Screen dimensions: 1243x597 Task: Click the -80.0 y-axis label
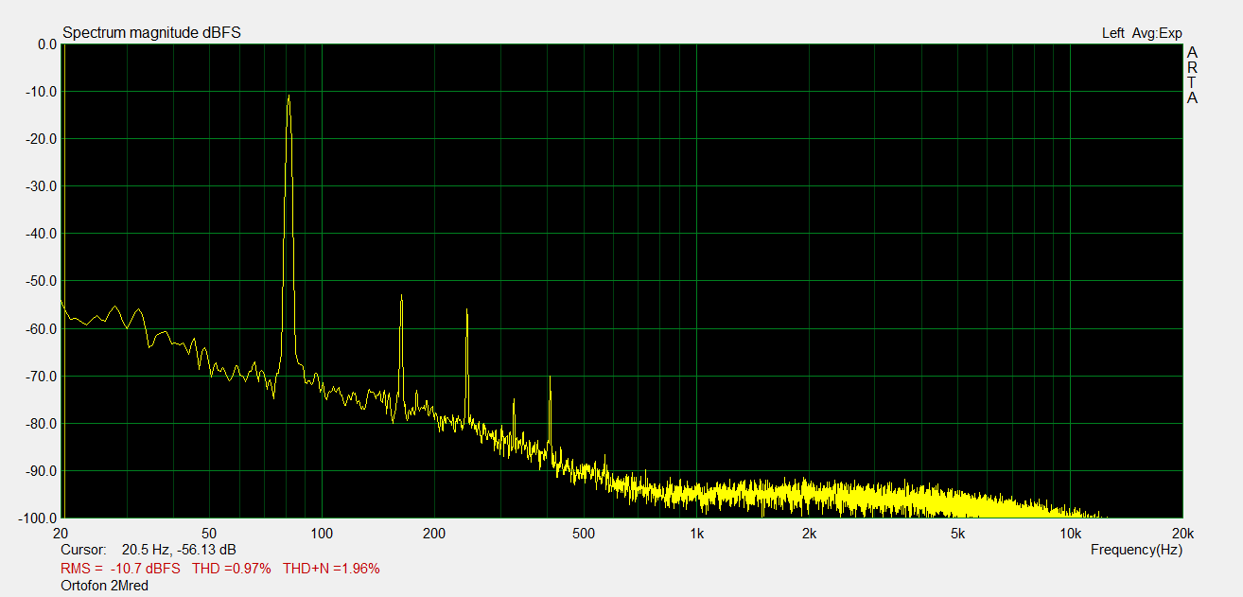click(44, 423)
